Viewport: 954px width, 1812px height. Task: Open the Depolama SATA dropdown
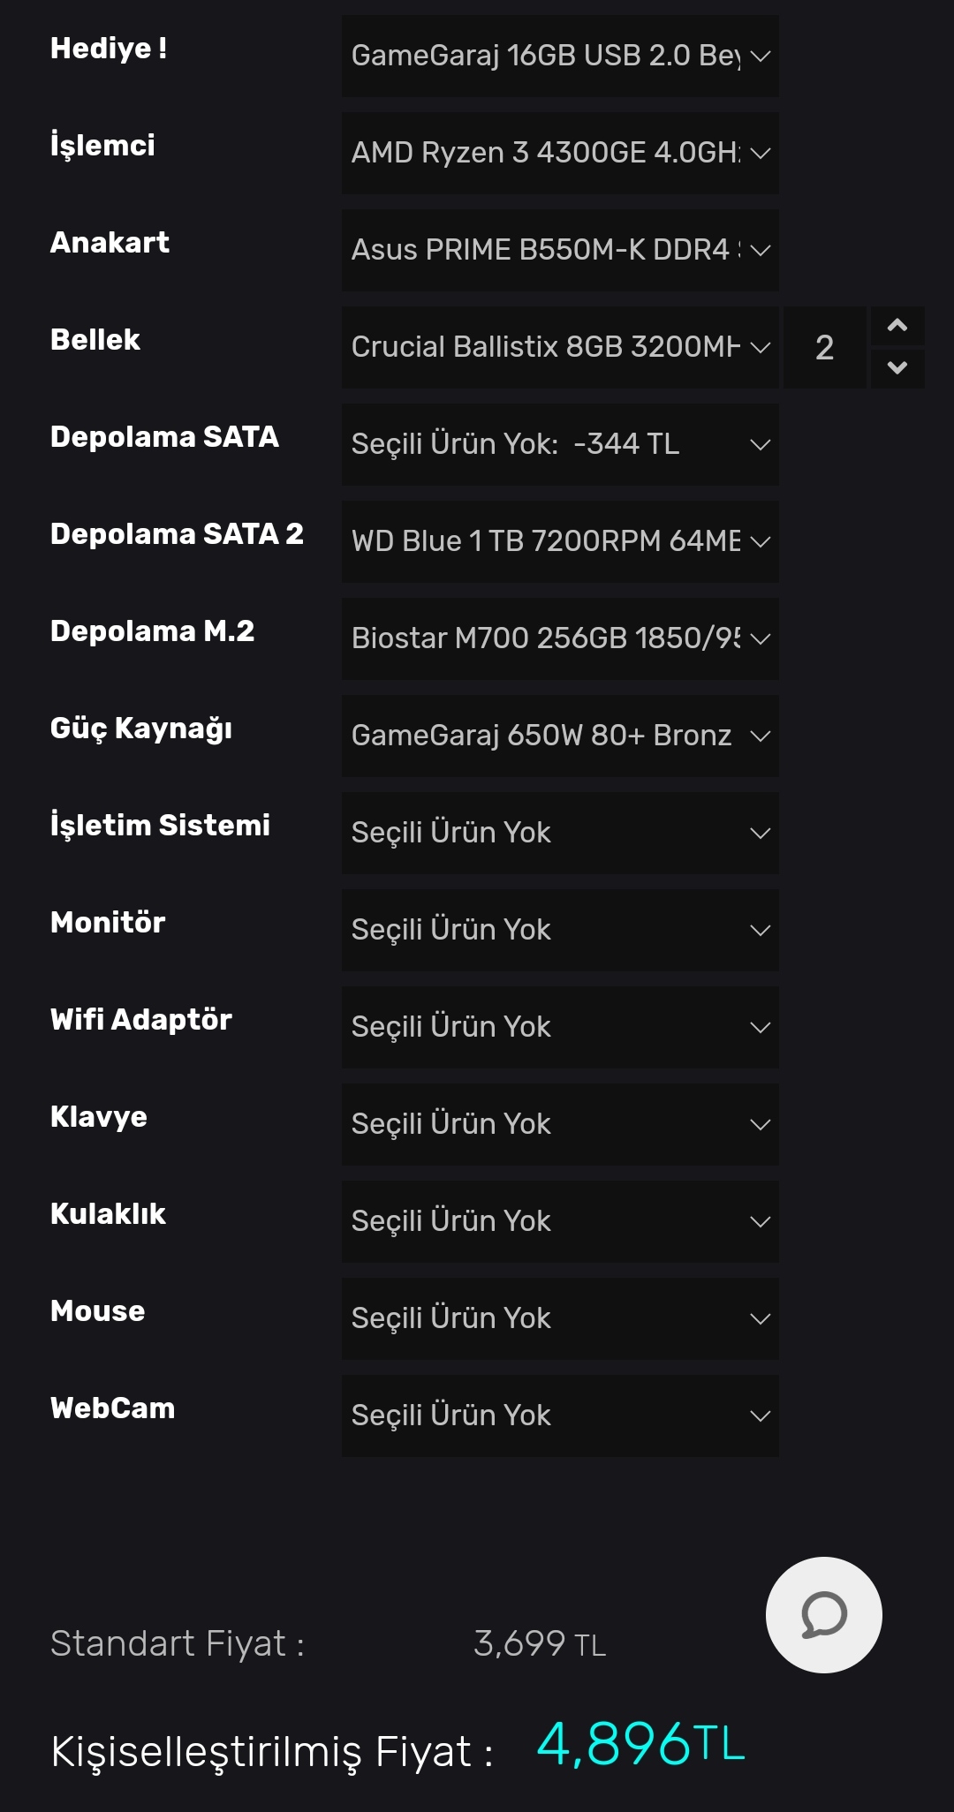(560, 444)
